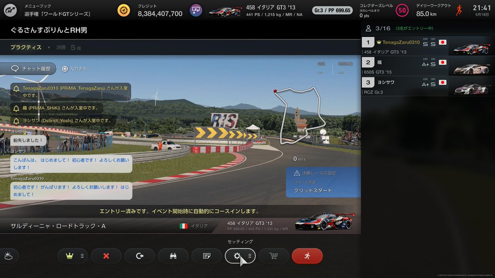Click the entered car image at bottom

point(325,222)
